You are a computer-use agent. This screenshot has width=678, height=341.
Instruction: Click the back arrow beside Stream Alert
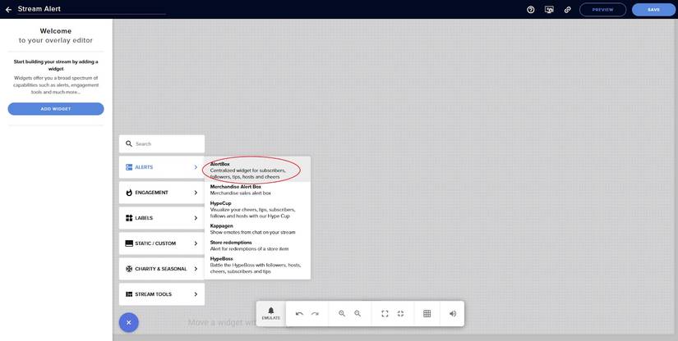[8, 10]
